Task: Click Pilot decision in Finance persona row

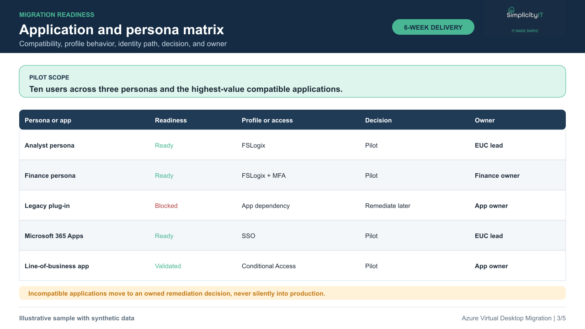Action: point(372,175)
